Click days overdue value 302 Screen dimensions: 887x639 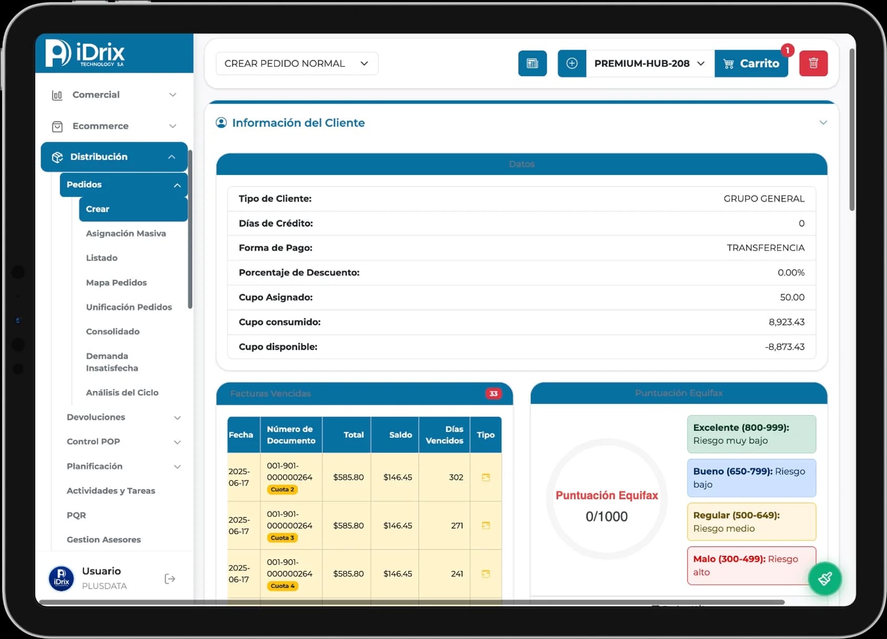pyautogui.click(x=456, y=477)
